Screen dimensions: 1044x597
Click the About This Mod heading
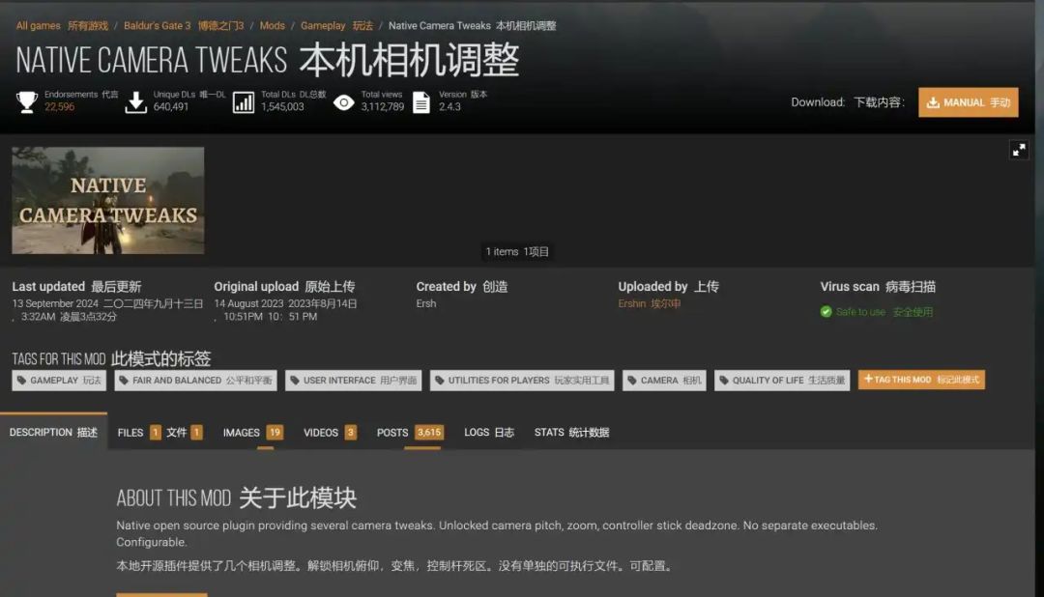(237, 497)
